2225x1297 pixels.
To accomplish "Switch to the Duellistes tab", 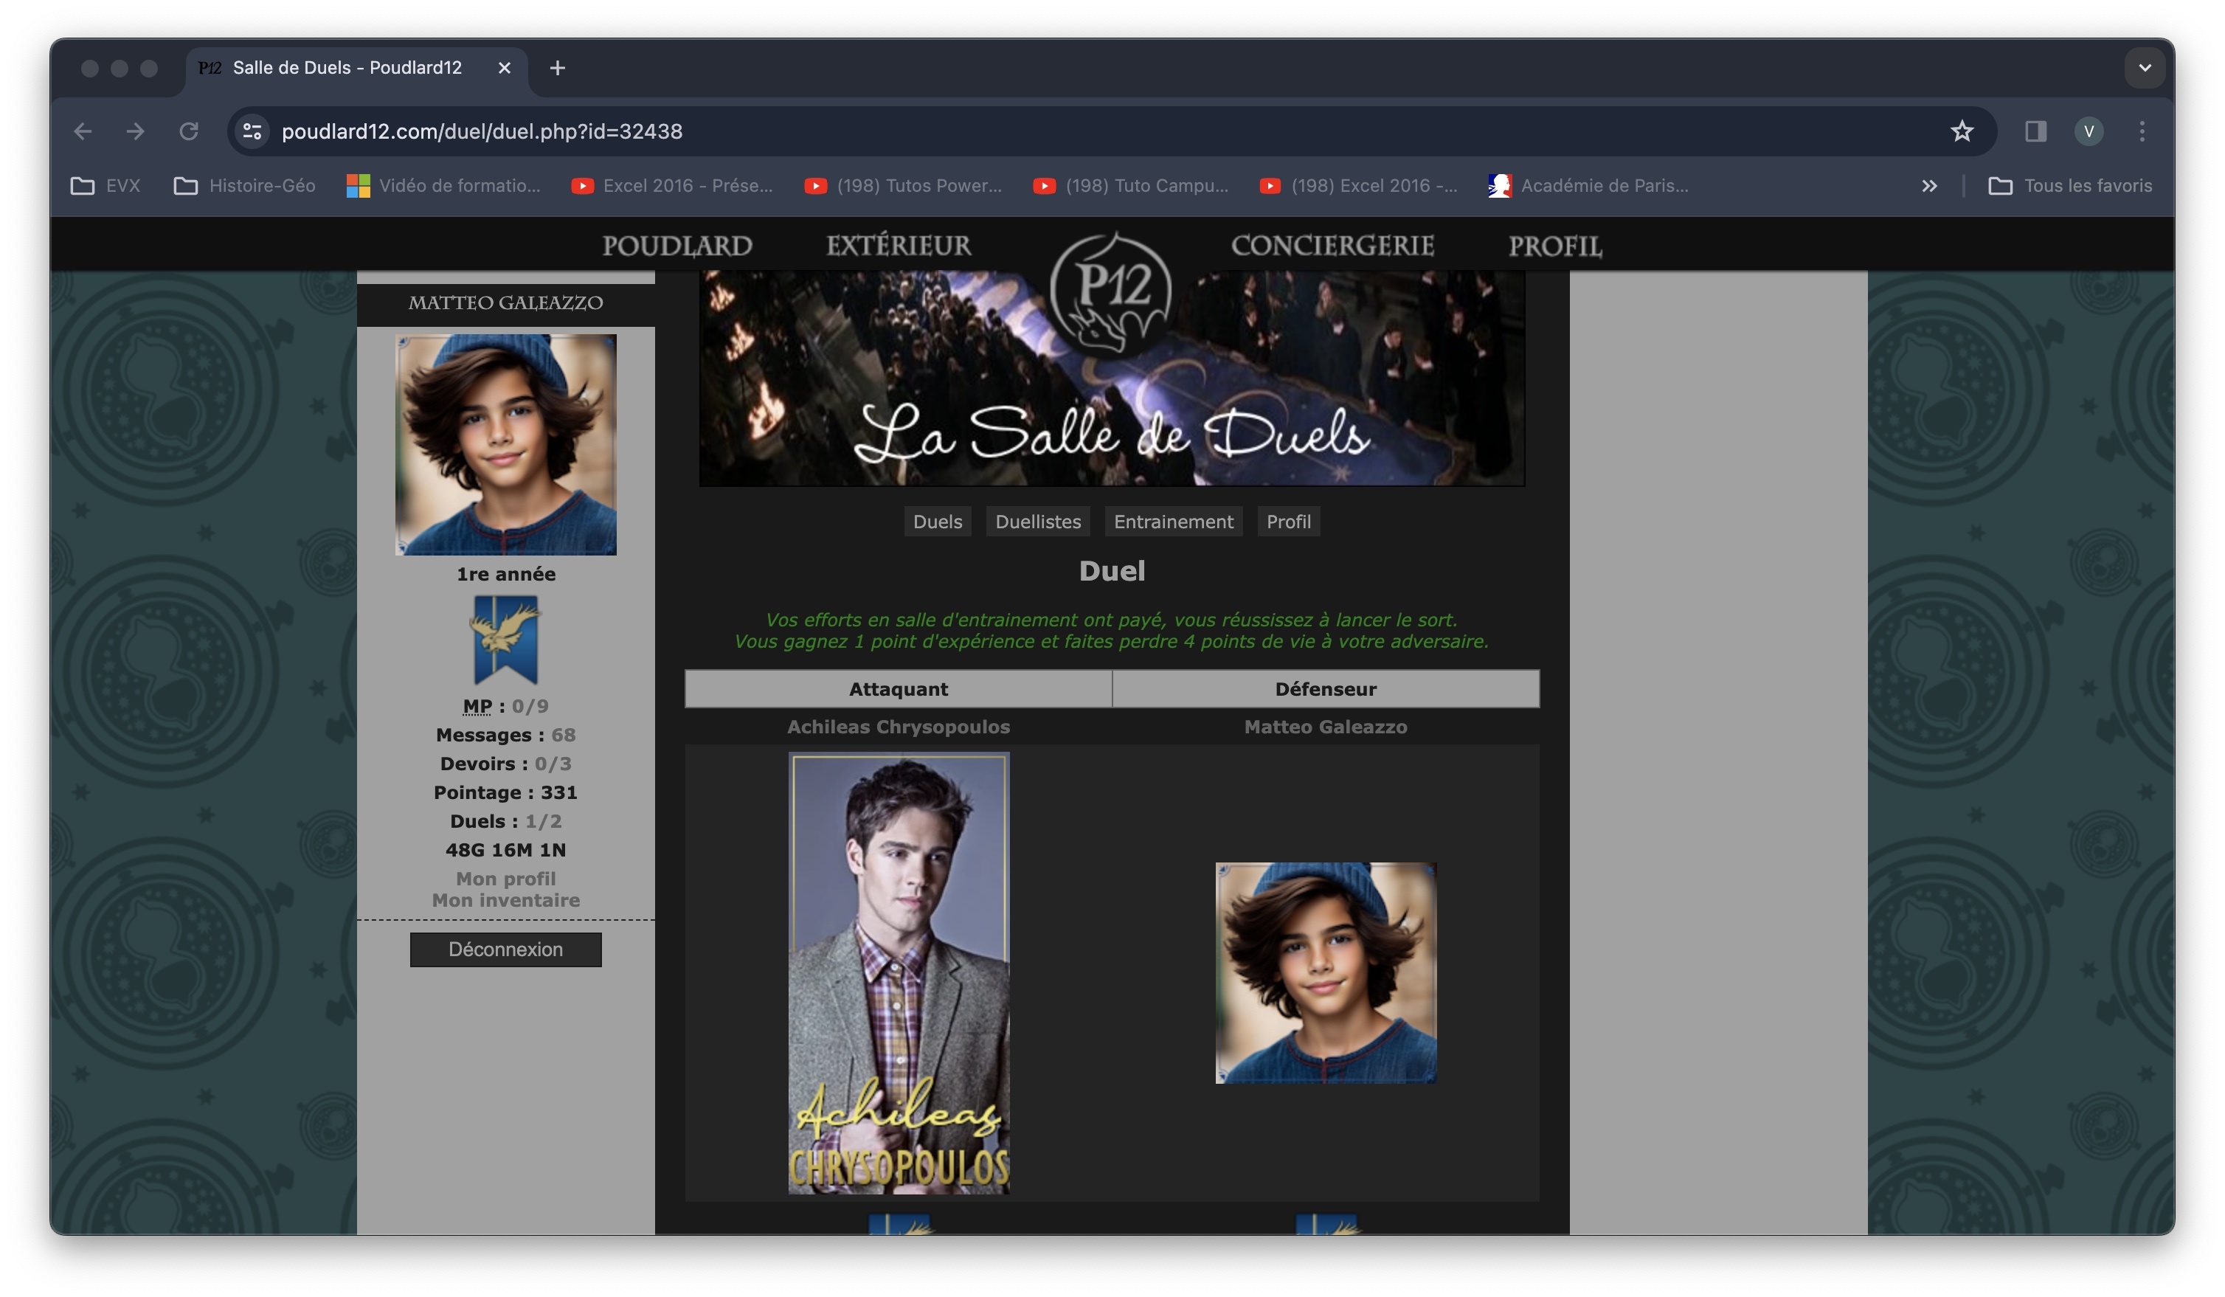I will pos(1037,522).
